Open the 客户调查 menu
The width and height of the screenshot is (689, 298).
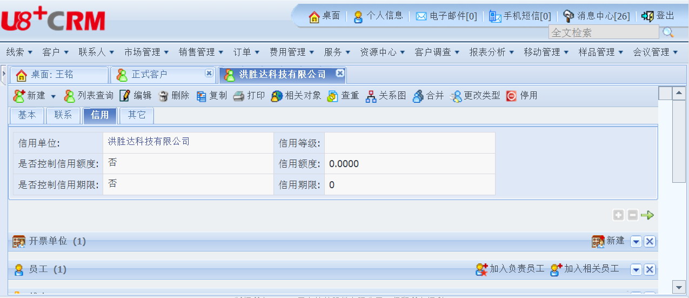437,52
